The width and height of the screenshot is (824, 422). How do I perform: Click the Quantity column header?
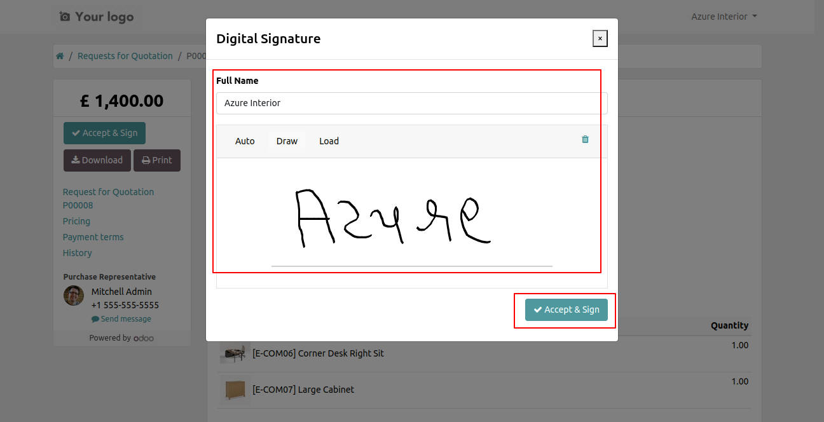[x=729, y=325]
